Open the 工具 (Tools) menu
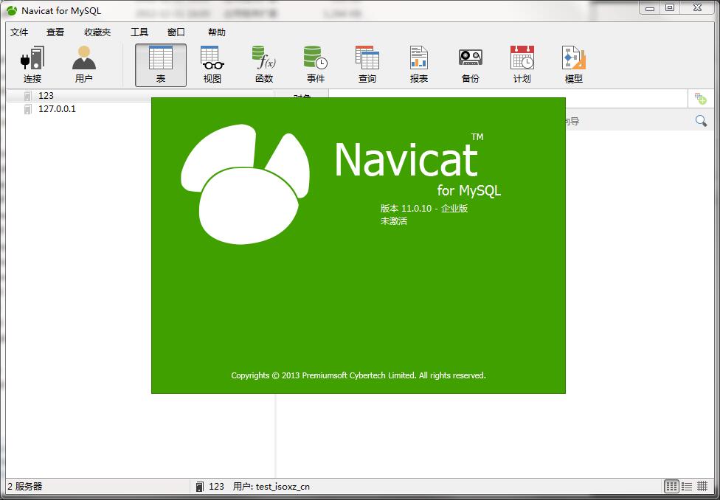720x500 pixels. (x=139, y=32)
